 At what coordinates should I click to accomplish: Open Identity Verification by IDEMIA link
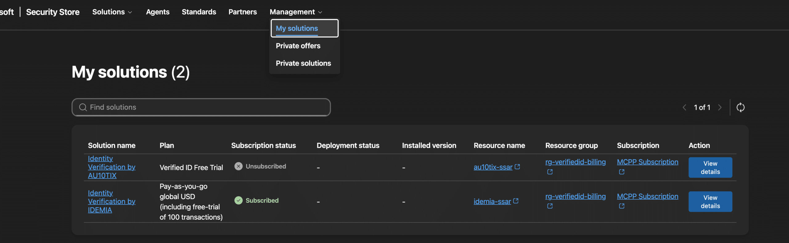(x=111, y=201)
